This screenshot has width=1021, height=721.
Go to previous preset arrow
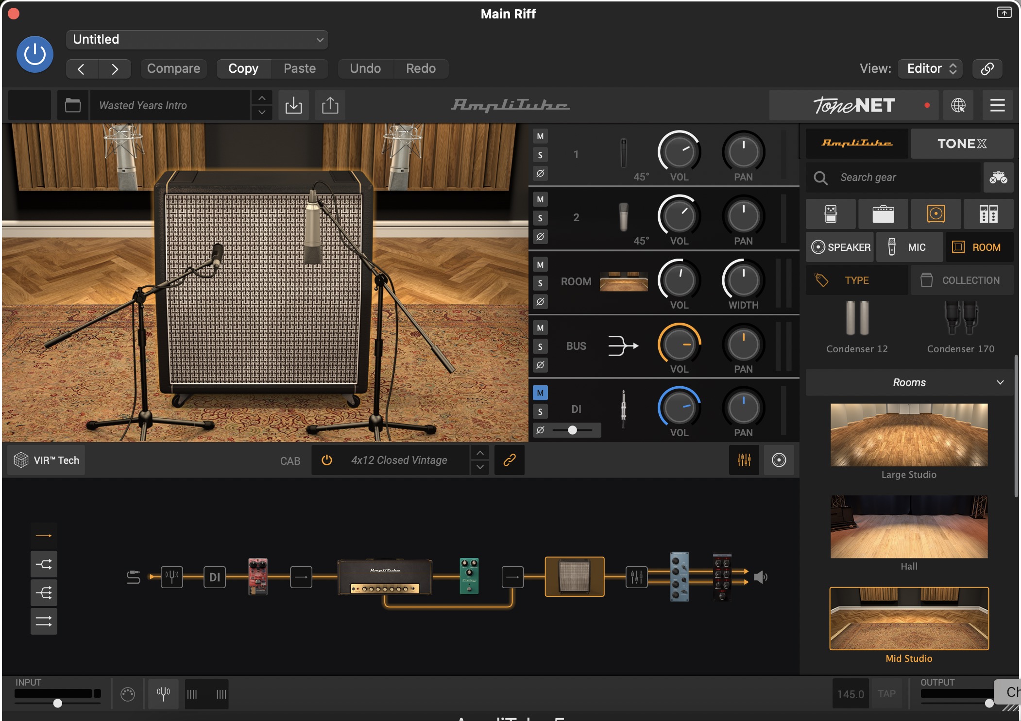82,69
